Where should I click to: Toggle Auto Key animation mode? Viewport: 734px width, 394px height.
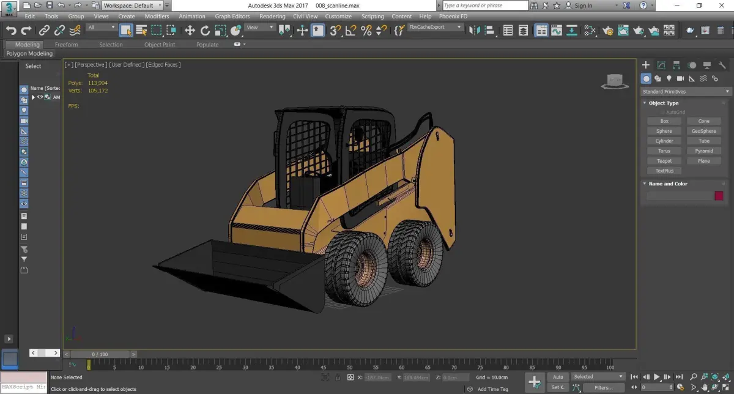click(x=557, y=377)
